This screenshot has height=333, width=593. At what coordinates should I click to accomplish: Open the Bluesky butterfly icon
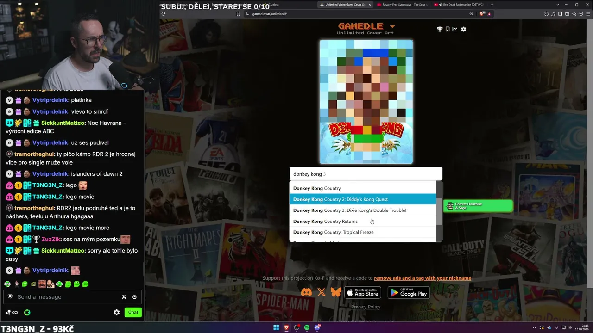pyautogui.click(x=336, y=292)
